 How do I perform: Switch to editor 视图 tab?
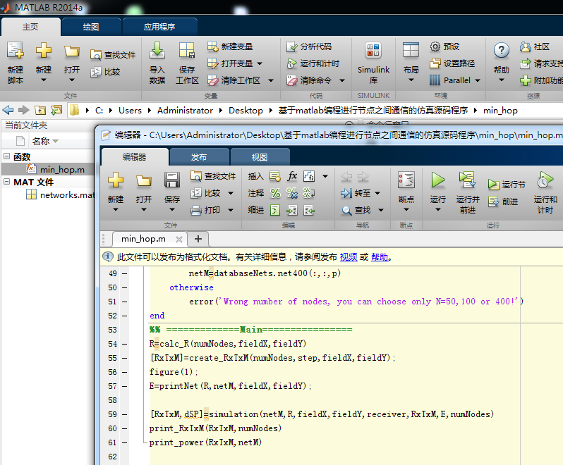pos(259,157)
